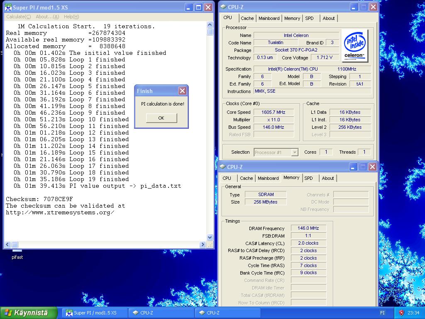425x319 pixels.
Task: Select About tab in lower CPU-Z window
Action: pos(328,178)
